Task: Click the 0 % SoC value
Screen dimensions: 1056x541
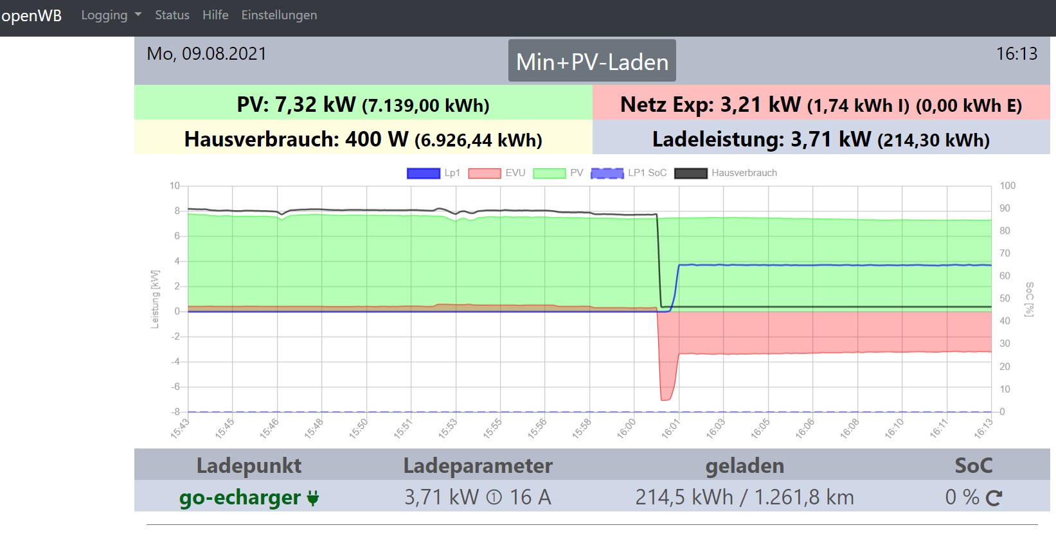Action: (962, 497)
